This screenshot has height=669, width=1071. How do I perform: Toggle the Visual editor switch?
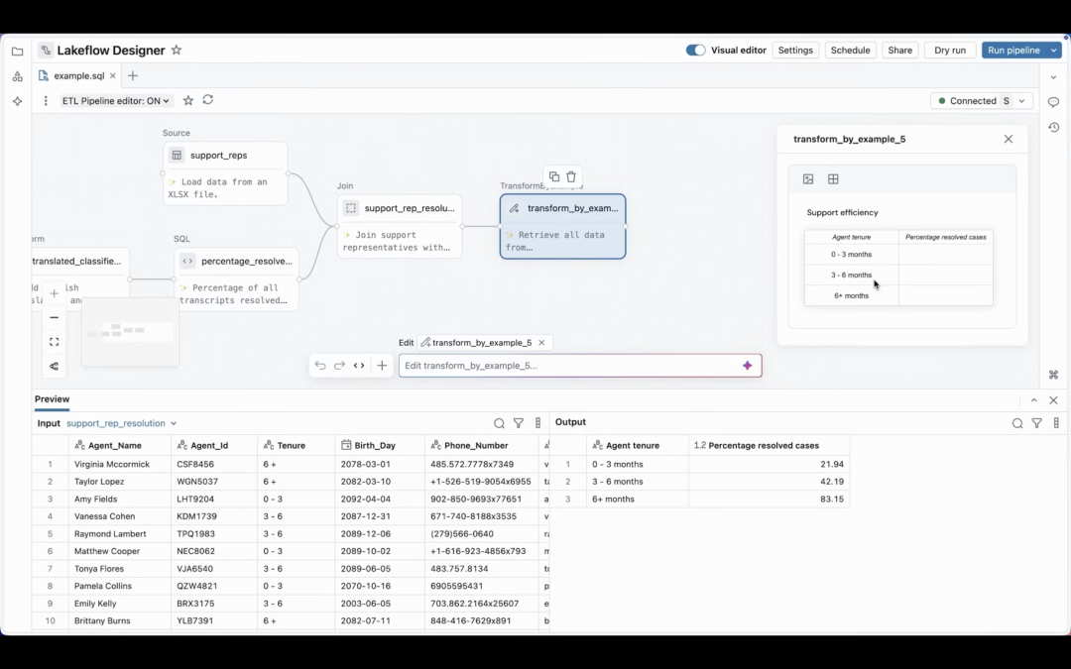[x=695, y=50]
